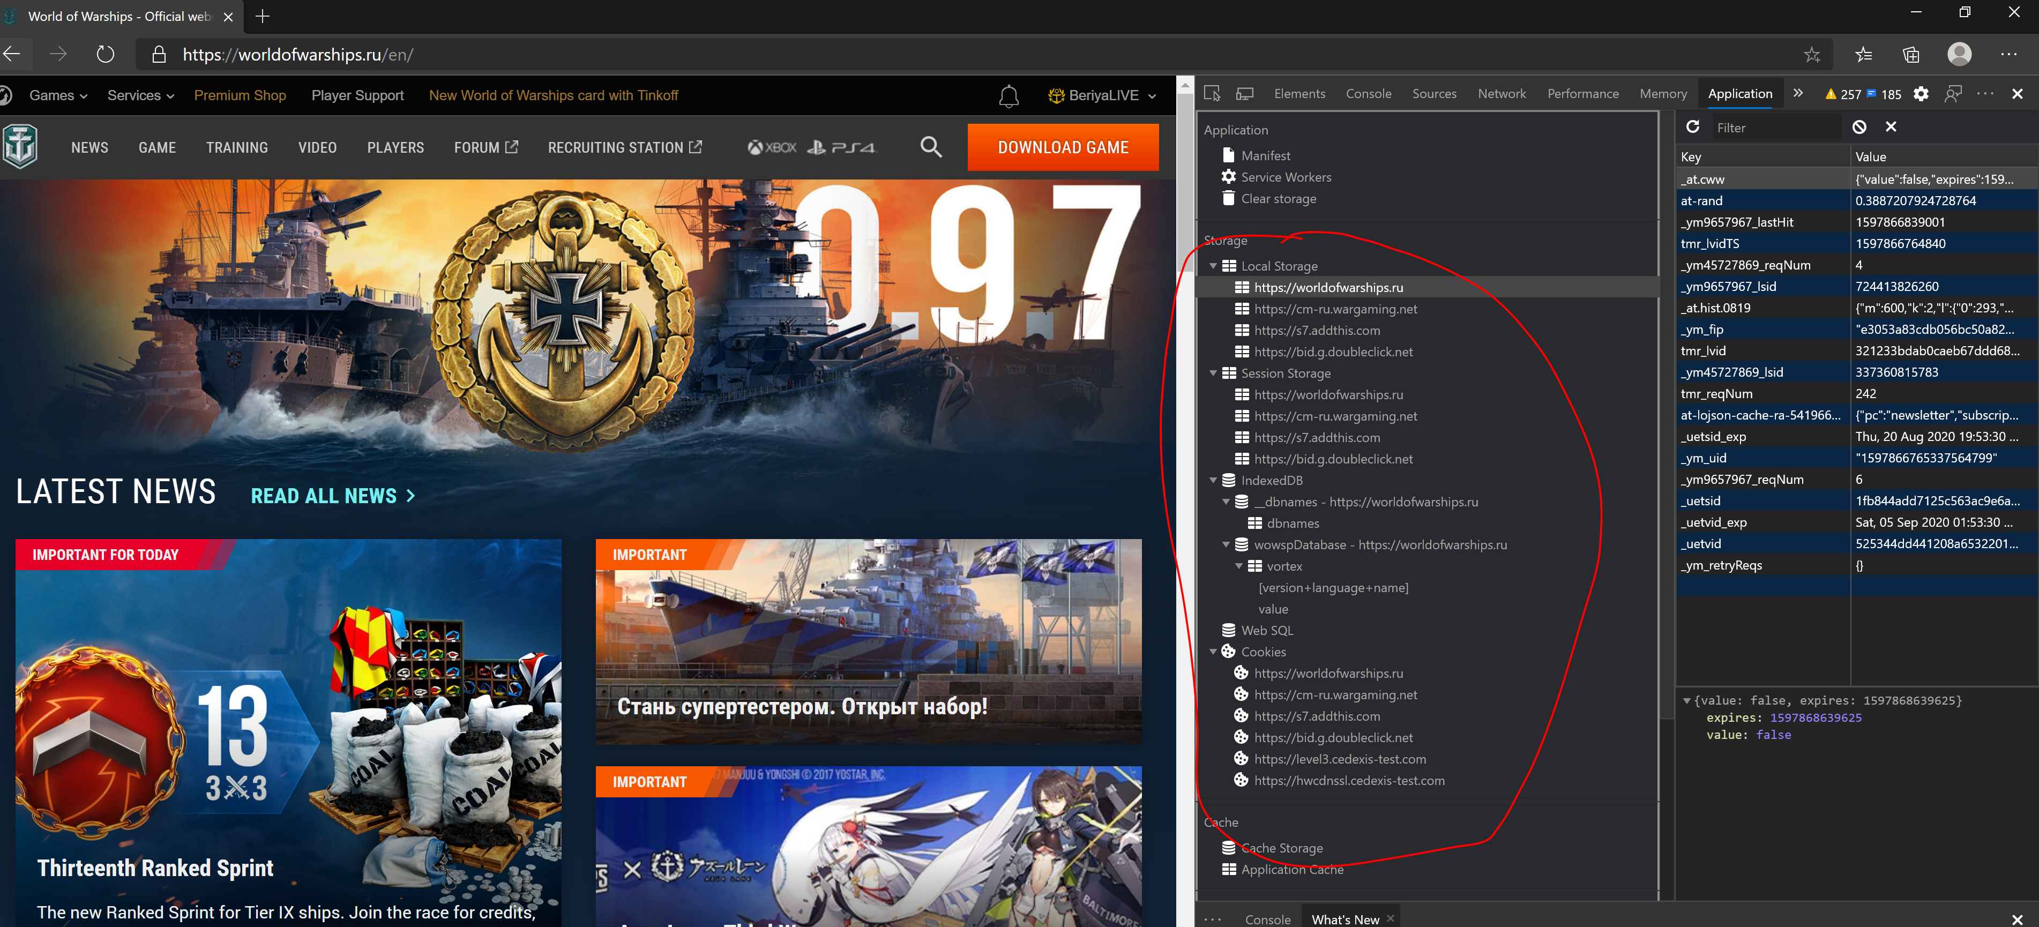The width and height of the screenshot is (2039, 927).
Task: Open What's New drawer tab
Action: [x=1345, y=919]
